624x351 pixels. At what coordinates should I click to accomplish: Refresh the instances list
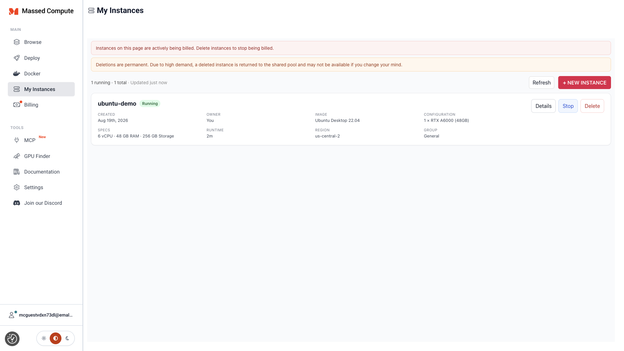click(x=541, y=83)
